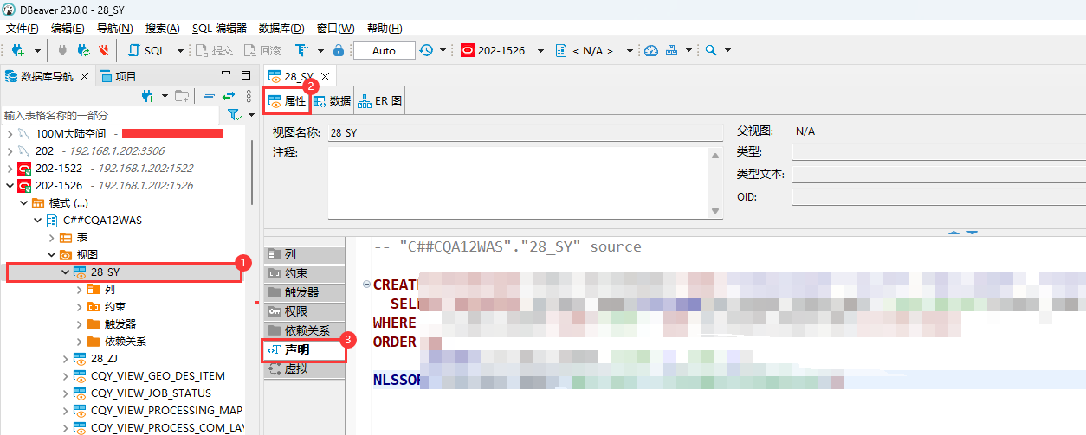Select CQY_VIEW_GEO_DES_ITEM view
This screenshot has width=1086, height=435.
pyautogui.click(x=158, y=376)
